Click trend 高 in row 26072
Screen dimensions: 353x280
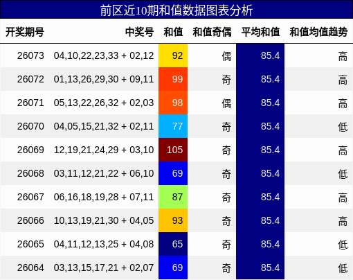(x=343, y=80)
